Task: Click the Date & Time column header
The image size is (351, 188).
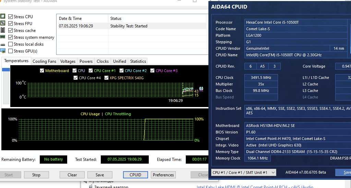Action: pos(82,19)
